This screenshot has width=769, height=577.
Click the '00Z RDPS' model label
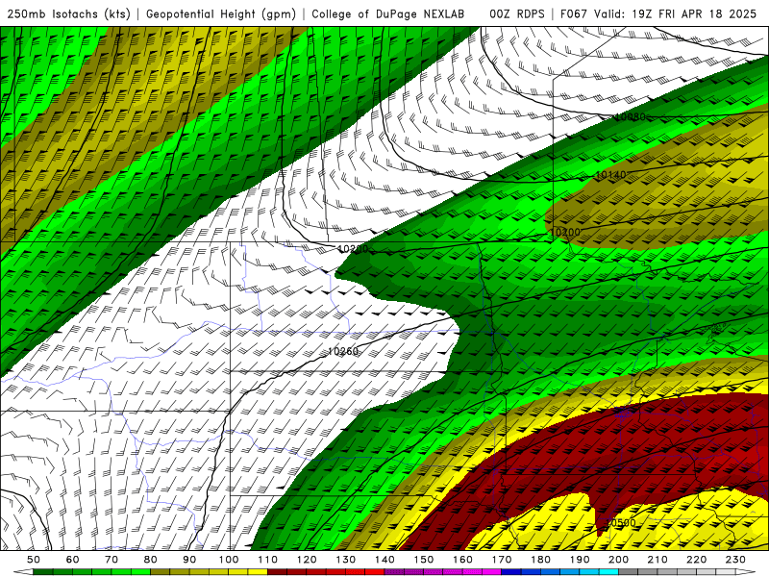pos(517,13)
